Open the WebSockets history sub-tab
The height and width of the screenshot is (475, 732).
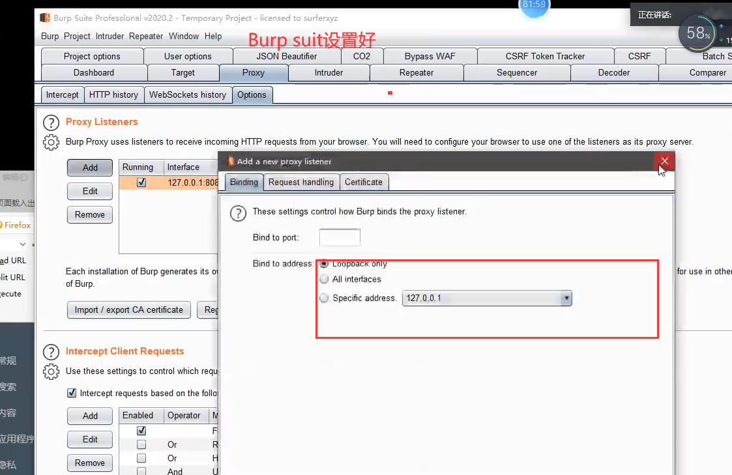point(188,94)
